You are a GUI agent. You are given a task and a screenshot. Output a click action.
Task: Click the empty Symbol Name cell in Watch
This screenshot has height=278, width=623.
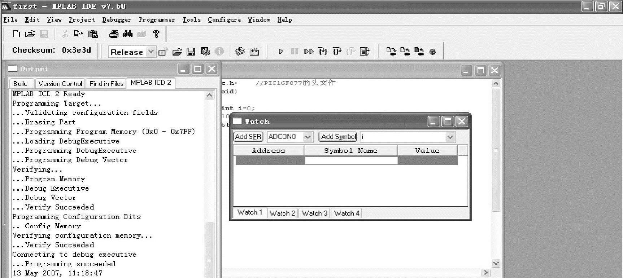click(x=351, y=160)
